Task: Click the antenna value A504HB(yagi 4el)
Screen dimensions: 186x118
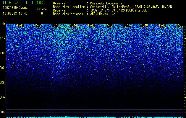Action: (x=104, y=14)
